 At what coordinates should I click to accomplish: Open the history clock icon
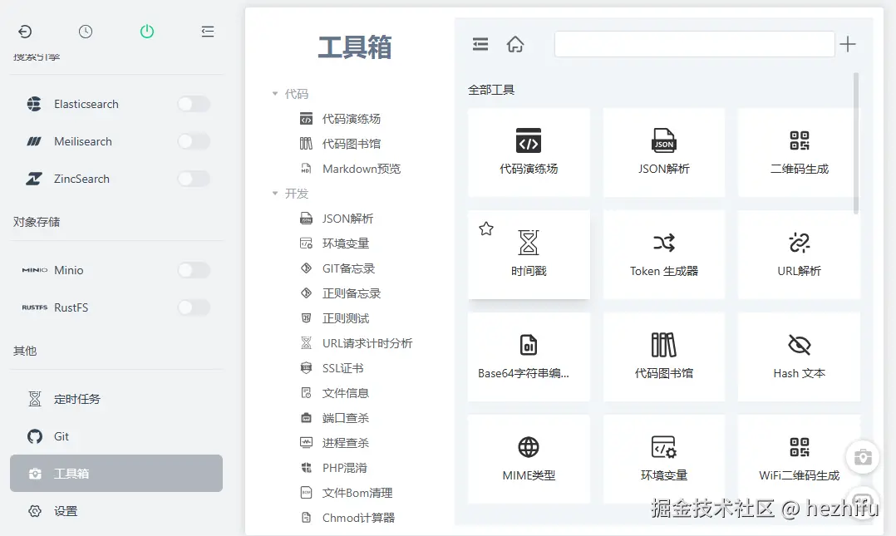coord(85,32)
